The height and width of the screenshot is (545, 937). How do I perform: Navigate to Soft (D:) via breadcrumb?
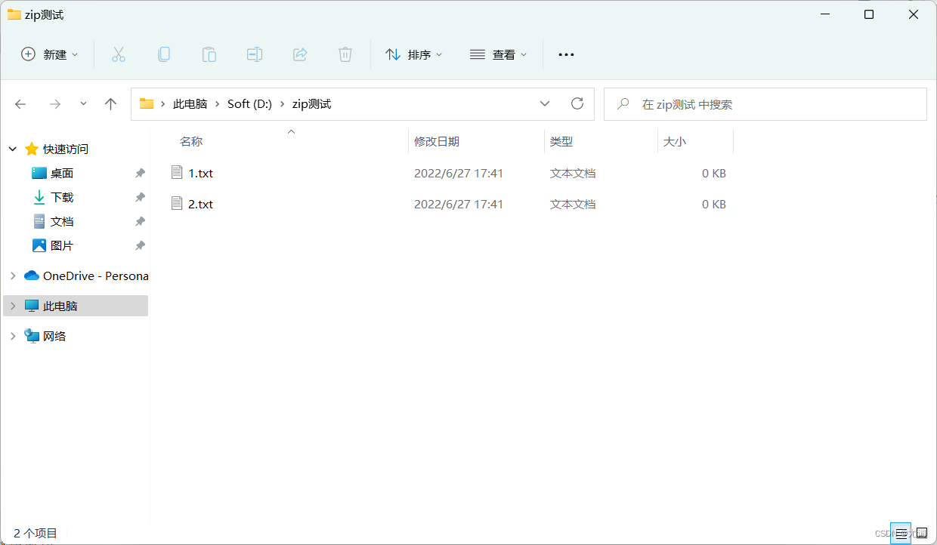[249, 103]
